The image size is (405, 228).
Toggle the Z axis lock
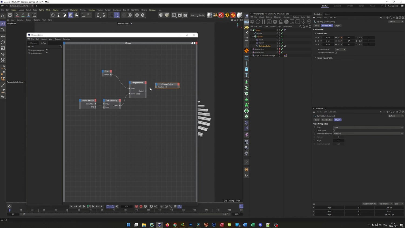[28, 15]
